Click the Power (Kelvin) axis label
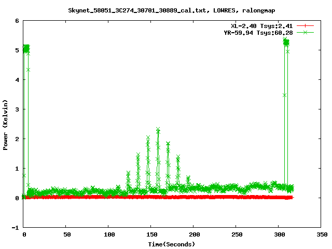The image size is (332, 249). (5, 125)
